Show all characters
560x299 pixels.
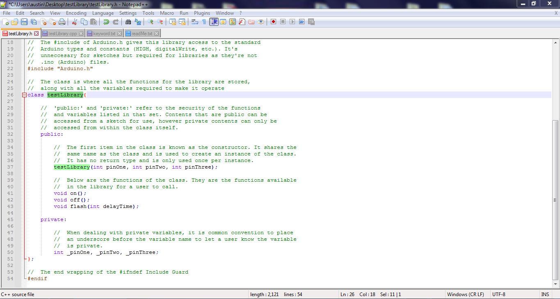pos(204,22)
